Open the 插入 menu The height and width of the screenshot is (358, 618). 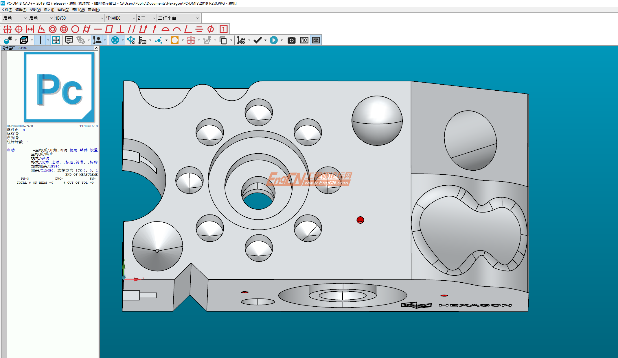[x=49, y=10]
